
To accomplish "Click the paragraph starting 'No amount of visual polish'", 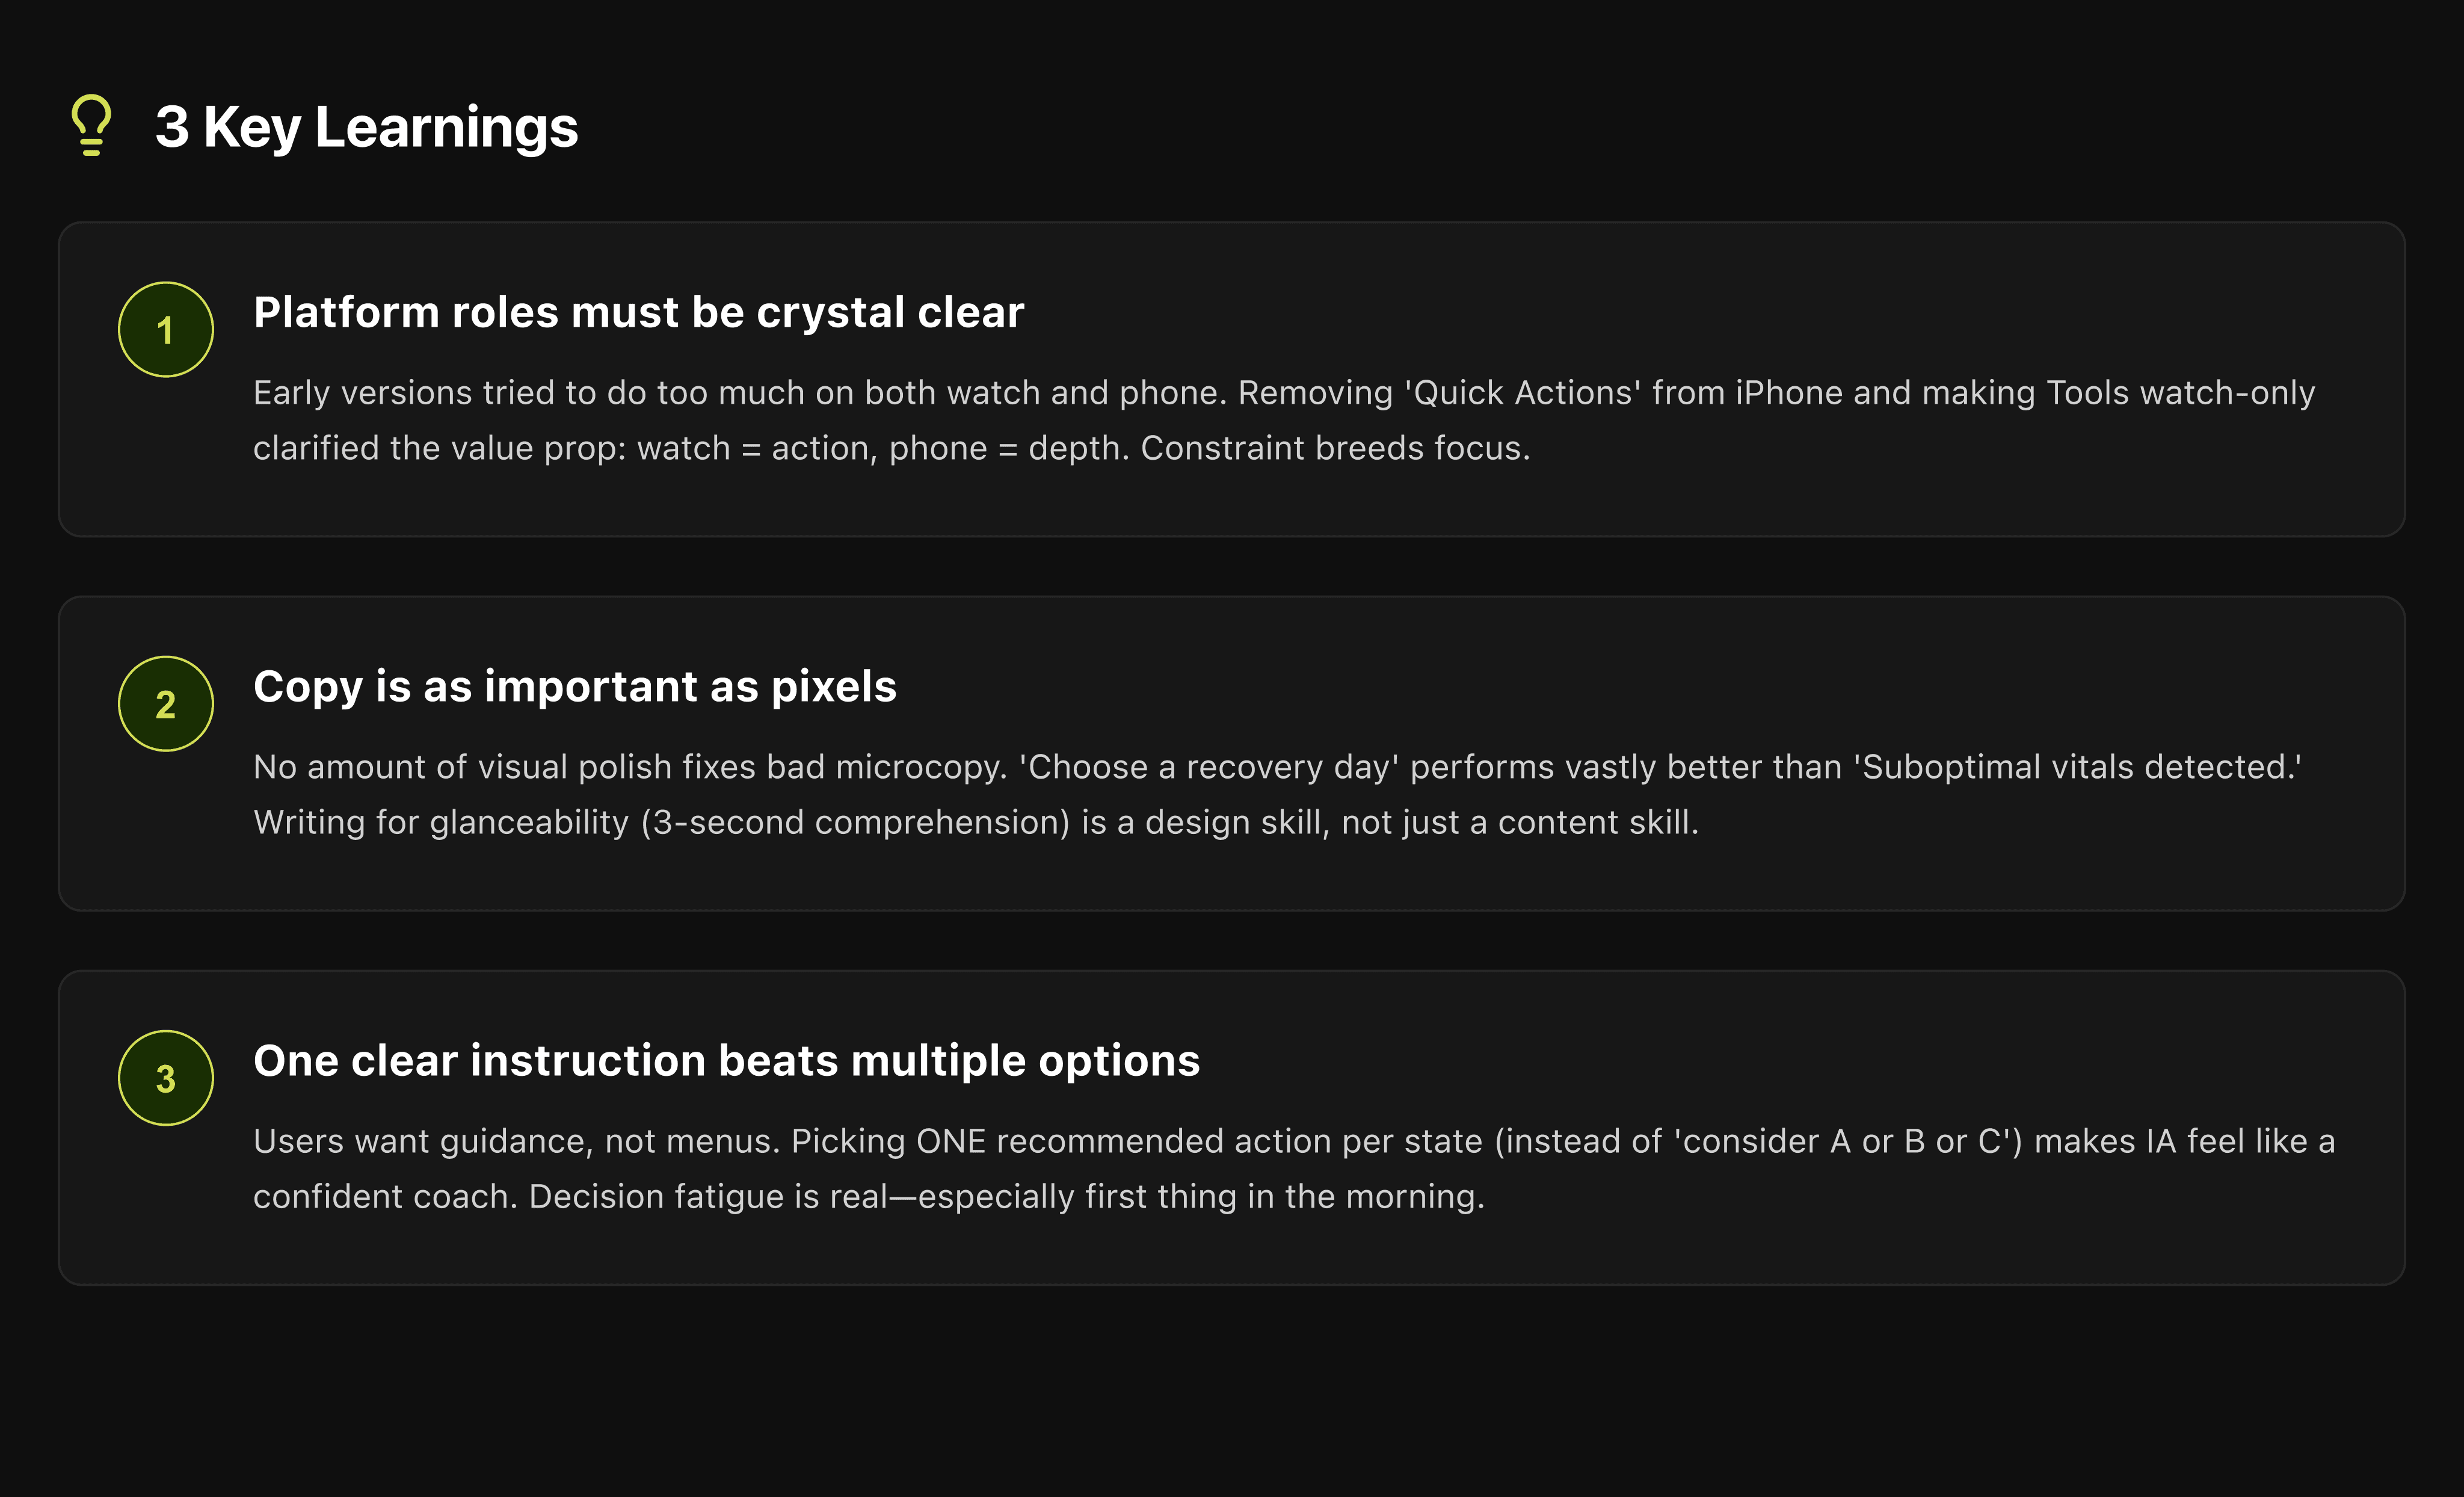I will point(1278,794).
